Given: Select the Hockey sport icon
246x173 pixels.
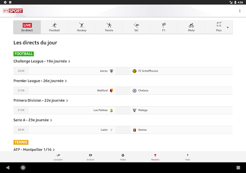Looking at the screenshot, I should pos(82,25).
